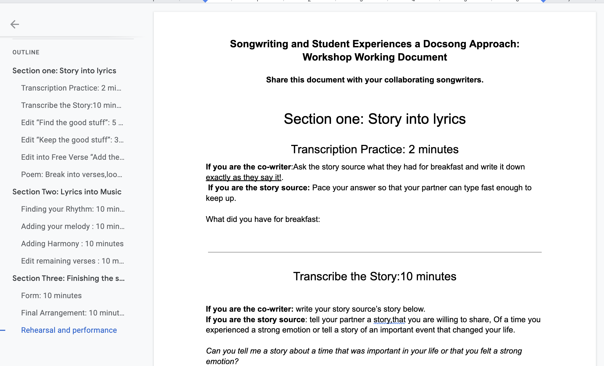Click the left indent marker on ruler
The height and width of the screenshot is (366, 604).
click(205, 1)
